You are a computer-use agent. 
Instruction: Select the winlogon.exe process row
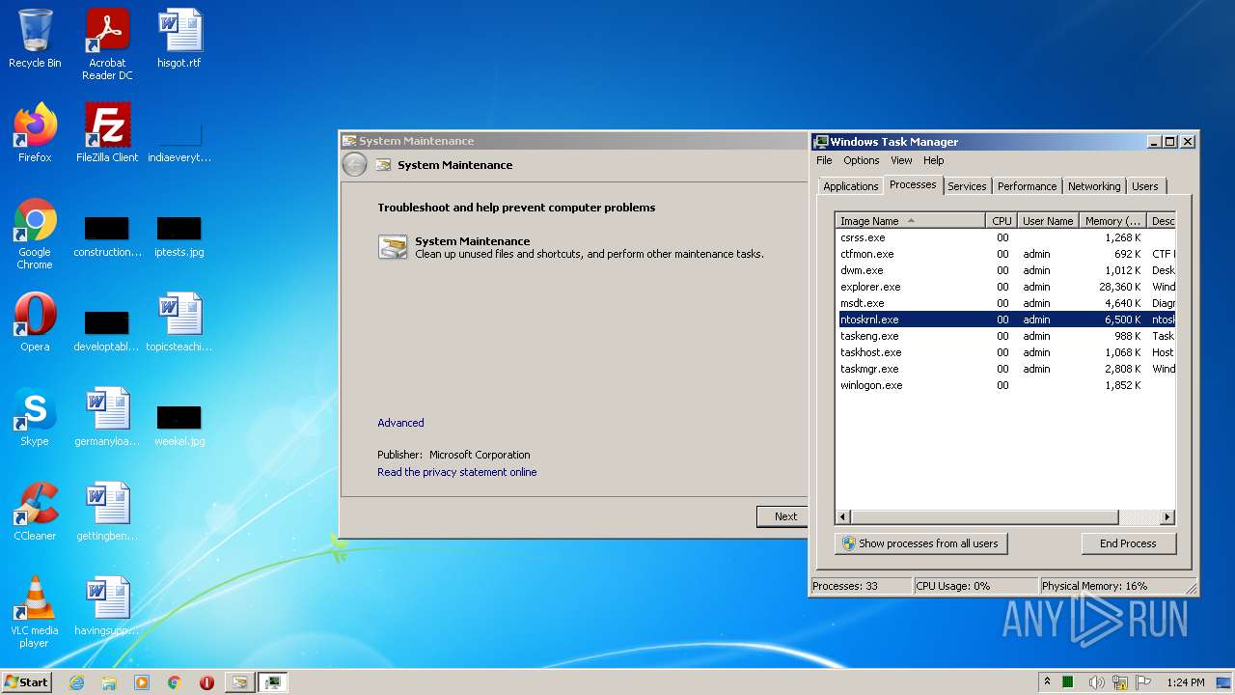coord(1005,385)
